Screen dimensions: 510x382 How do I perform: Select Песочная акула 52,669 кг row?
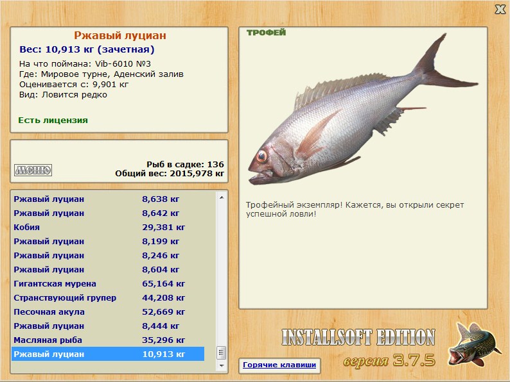108,312
